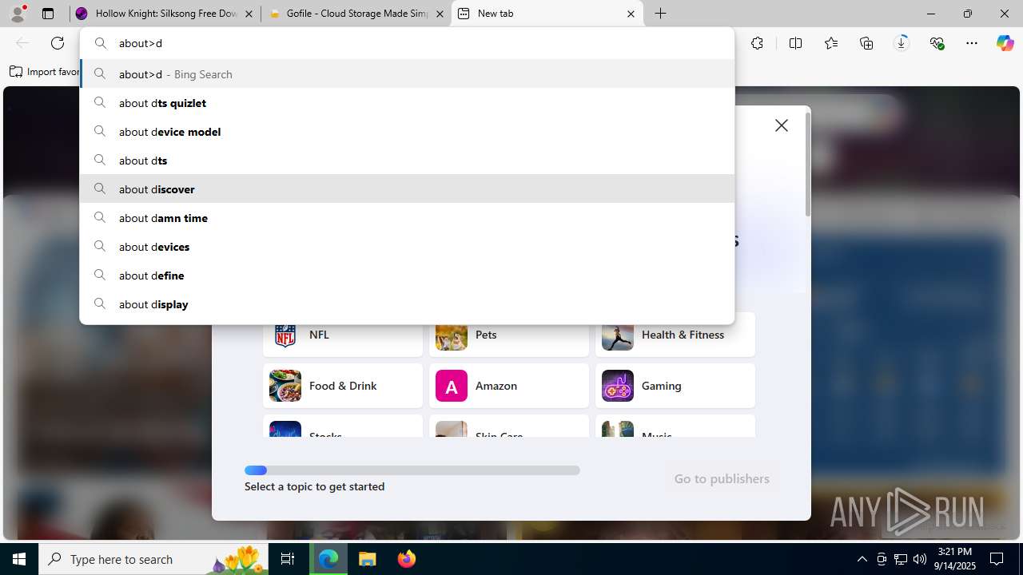Close the New tab tab
The height and width of the screenshot is (575, 1023).
pos(631,14)
